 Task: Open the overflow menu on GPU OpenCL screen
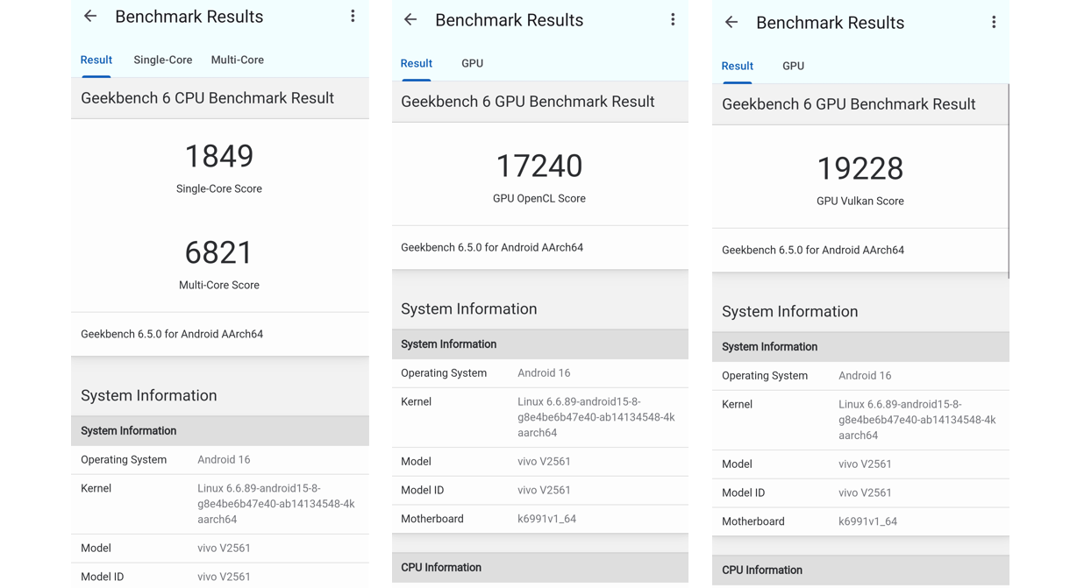[673, 18]
